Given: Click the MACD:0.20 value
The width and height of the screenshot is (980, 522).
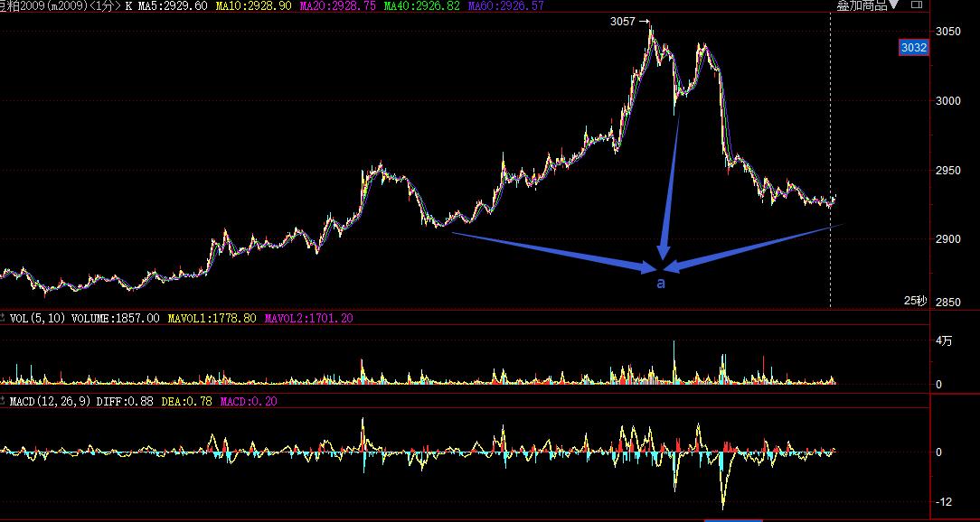Looking at the screenshot, I should tap(248, 402).
